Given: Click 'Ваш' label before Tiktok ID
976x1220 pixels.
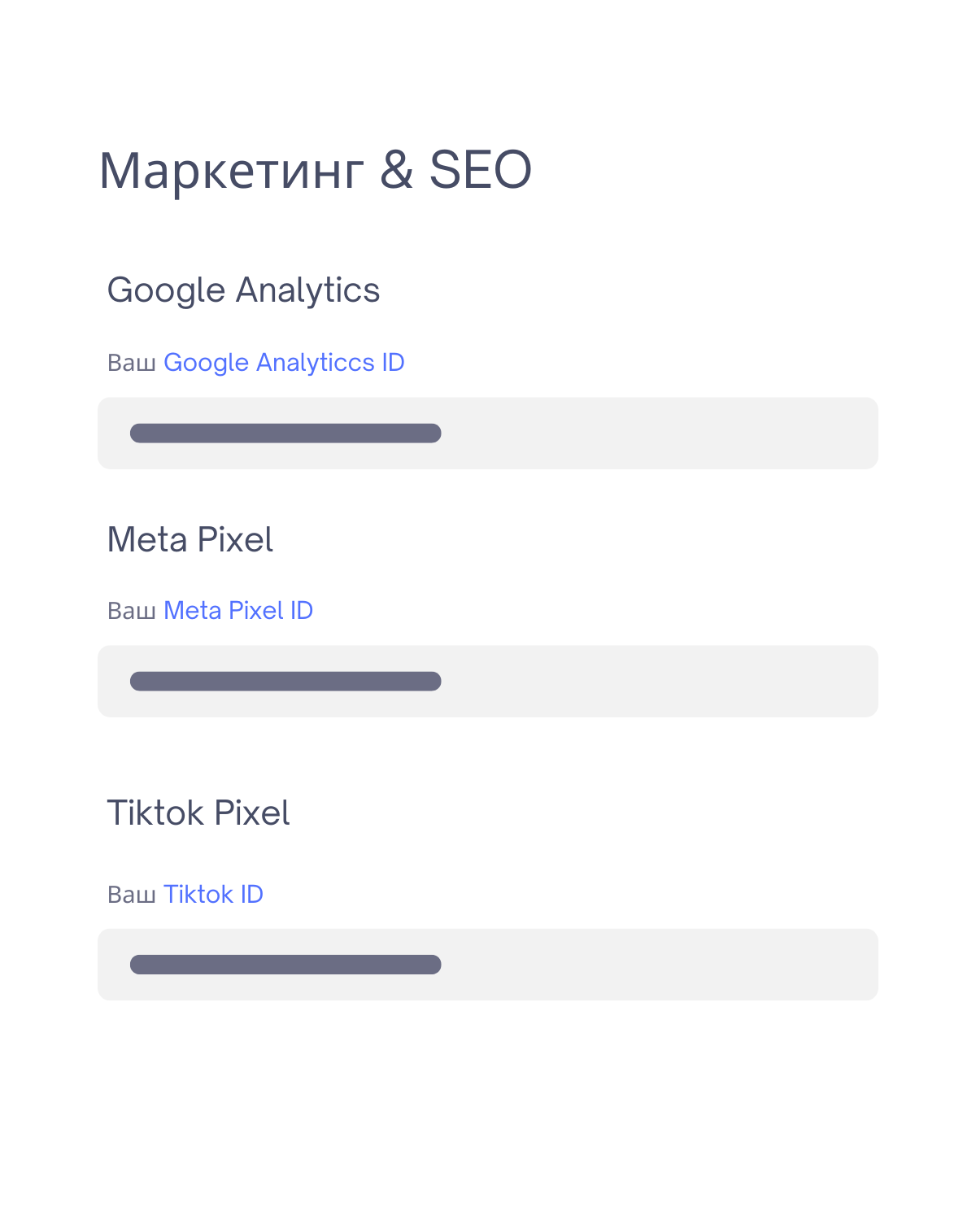Looking at the screenshot, I should [x=132, y=895].
